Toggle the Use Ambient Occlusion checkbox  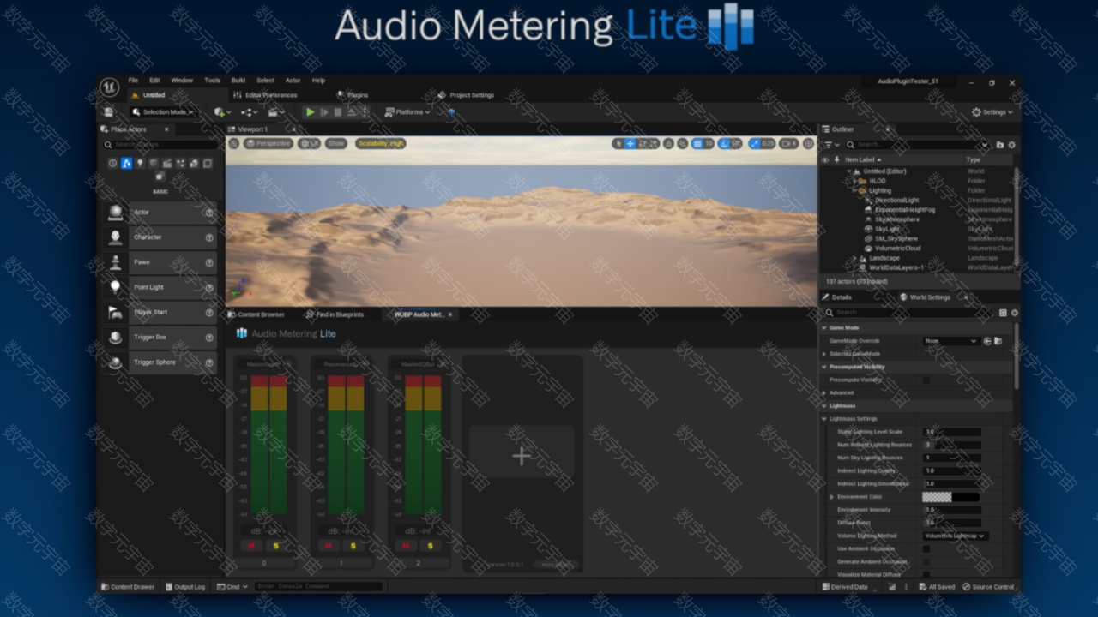[x=926, y=548]
